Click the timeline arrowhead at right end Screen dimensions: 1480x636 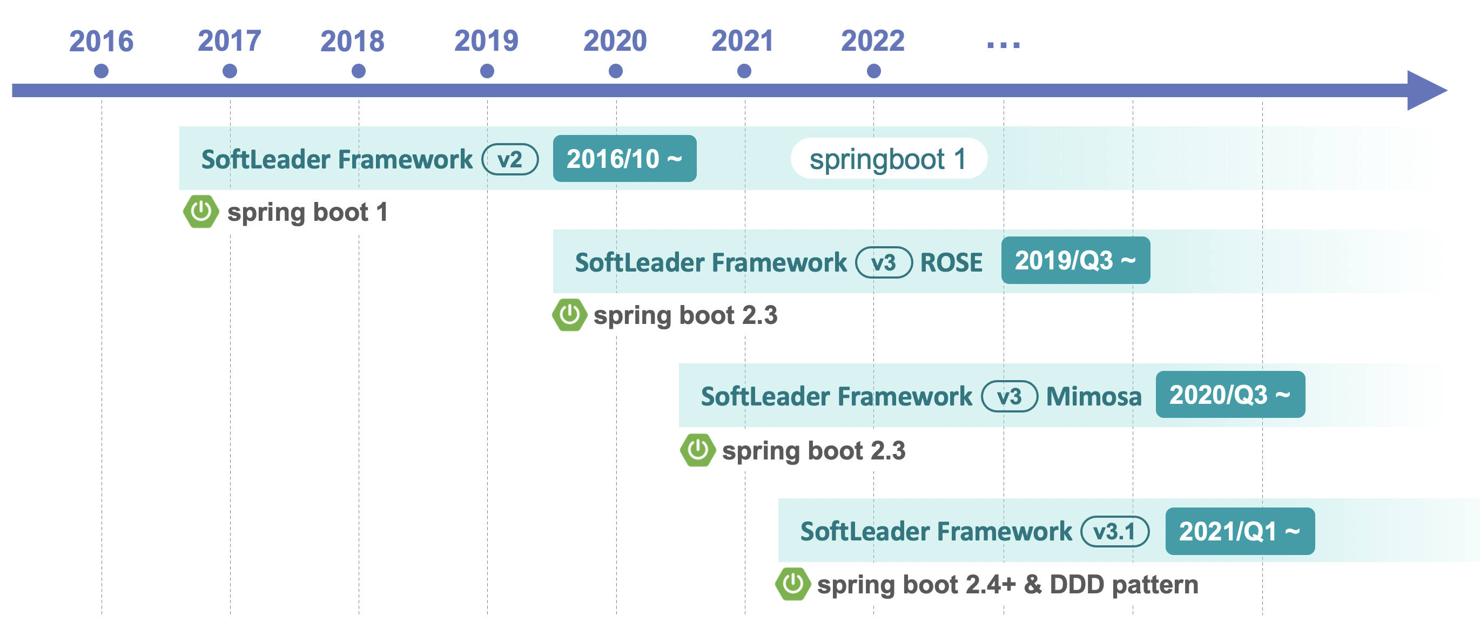pyautogui.click(x=1426, y=90)
